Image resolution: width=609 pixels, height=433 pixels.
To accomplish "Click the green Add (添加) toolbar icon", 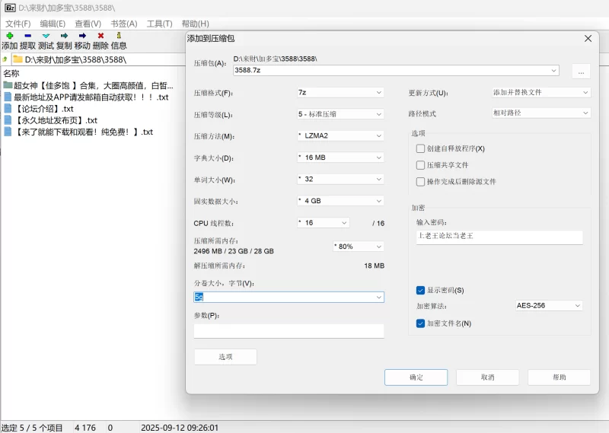I will 9,36.
